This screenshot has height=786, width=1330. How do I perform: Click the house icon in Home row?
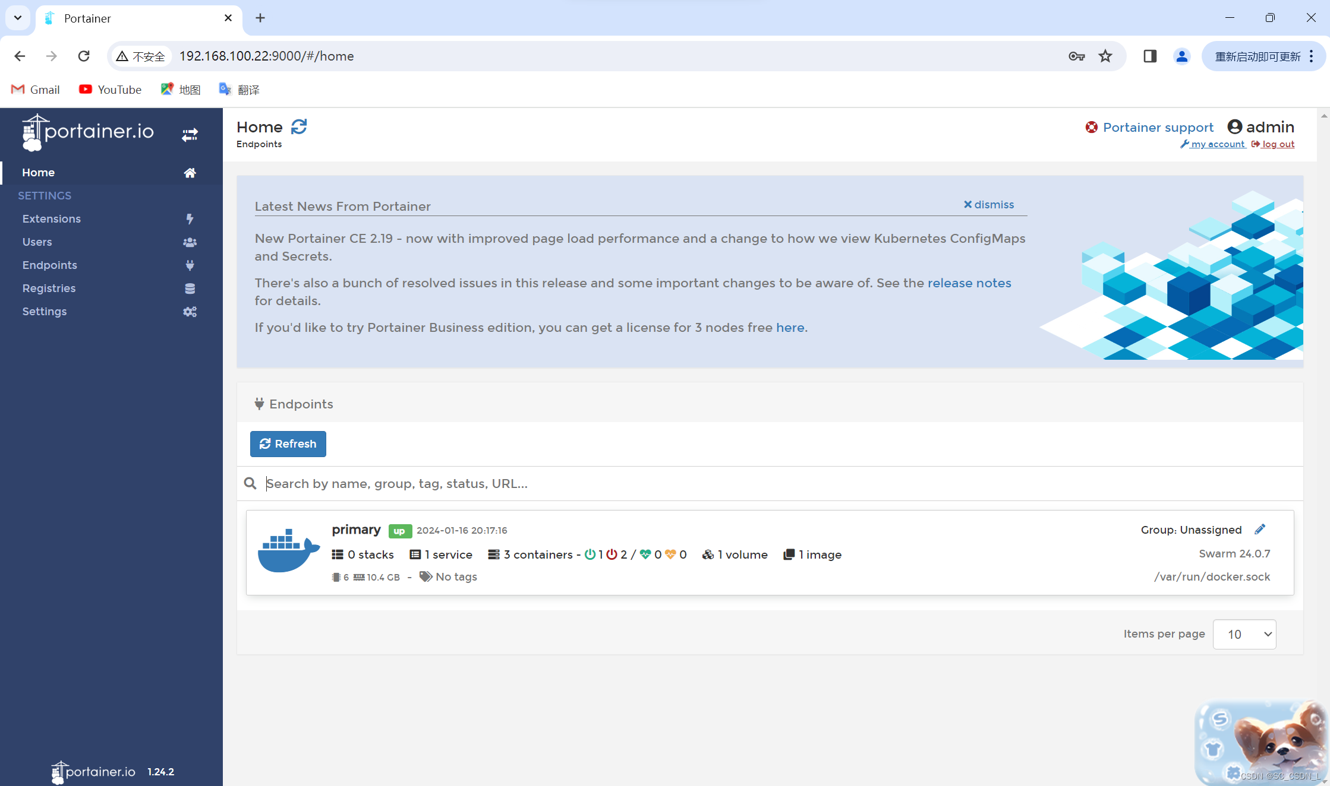190,173
